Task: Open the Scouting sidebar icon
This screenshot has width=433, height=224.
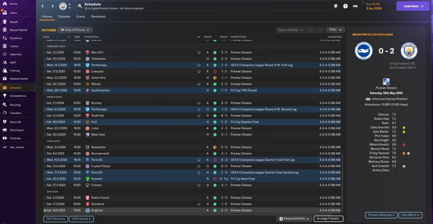Action: click(5, 105)
